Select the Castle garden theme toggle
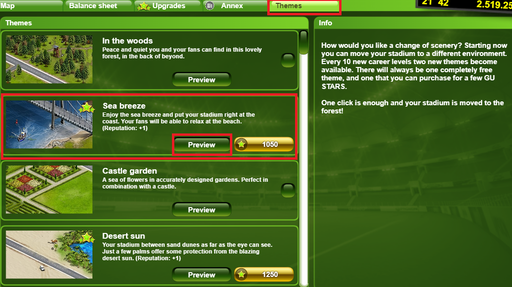Viewport: 512px width, 287px height. pos(288,190)
